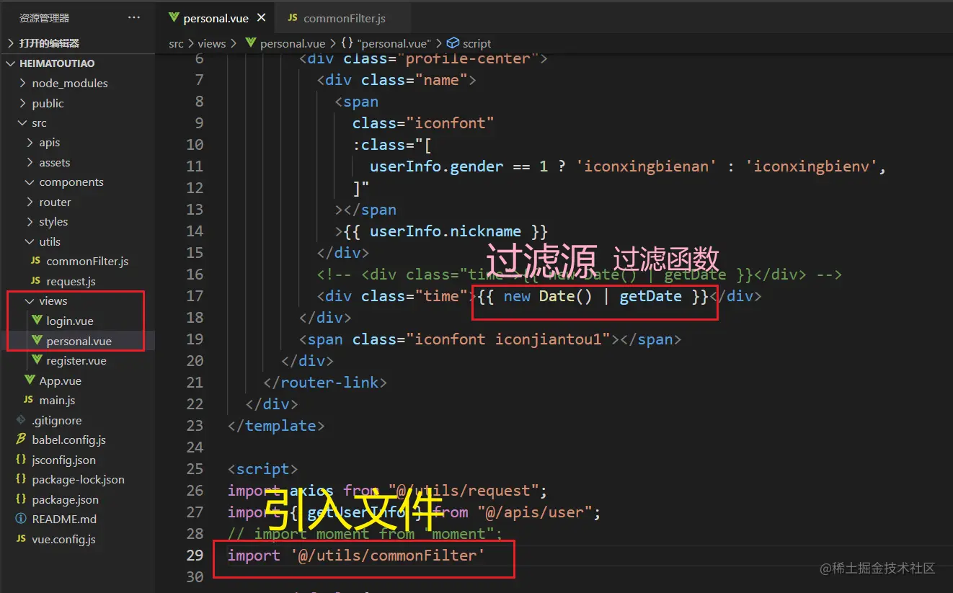The width and height of the screenshot is (953, 593).
Task: Click src in the breadcrumb path
Action: (176, 43)
